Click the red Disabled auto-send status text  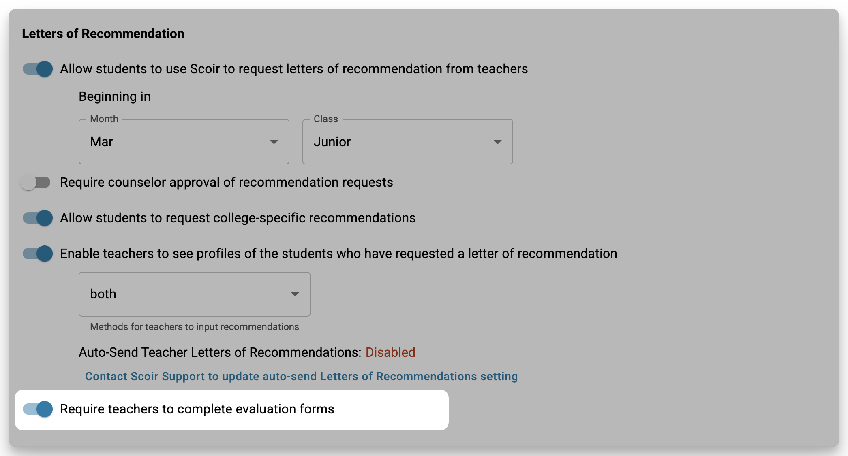[x=390, y=352]
